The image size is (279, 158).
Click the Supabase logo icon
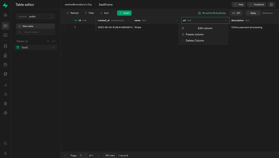5,5
